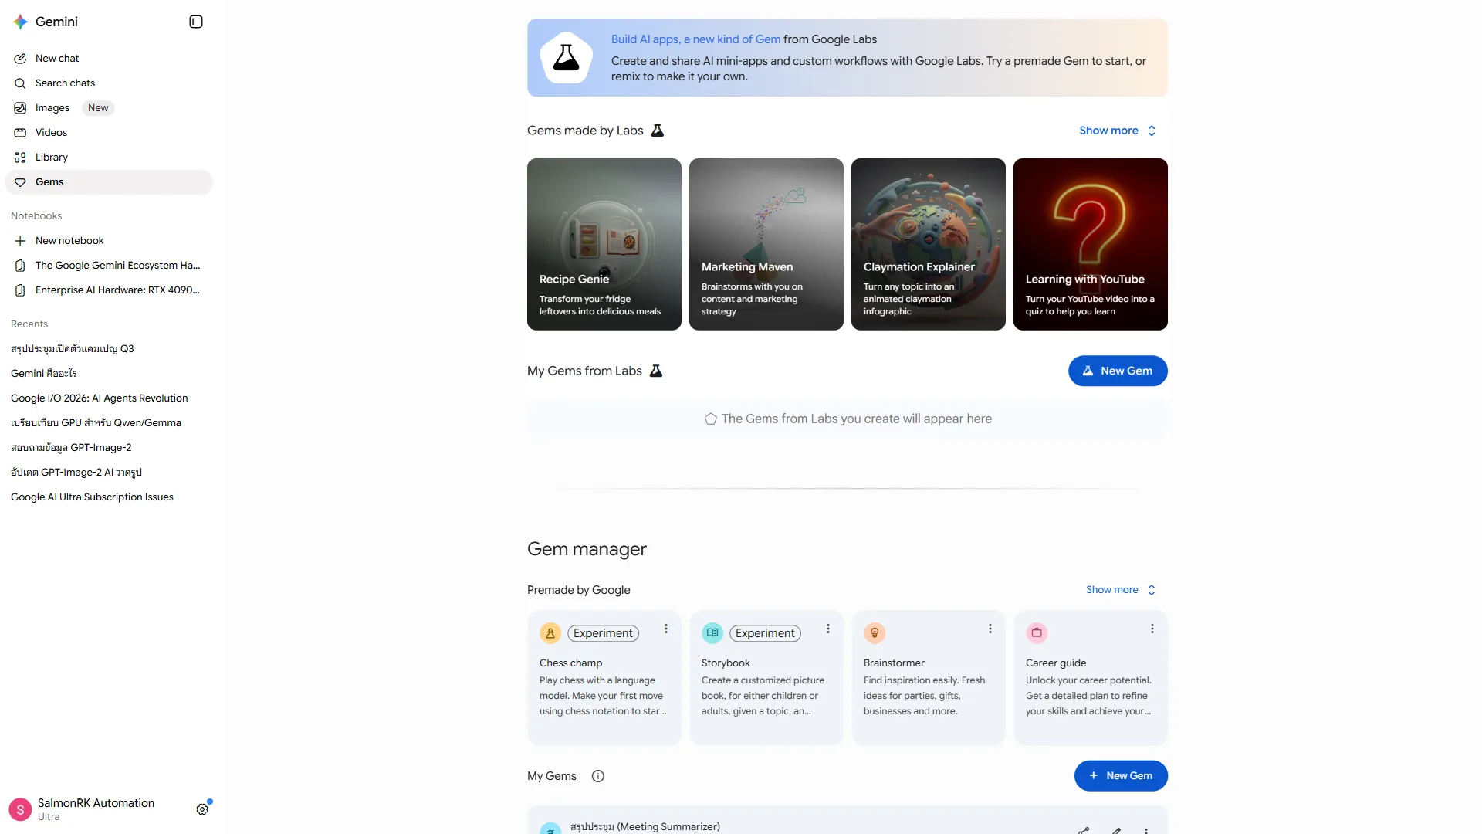Click the Library grid icon

tap(20, 158)
